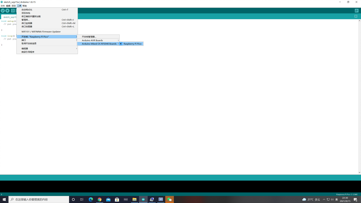Viewport: 361px width, 203px height.
Task: Open the Mail app on taskbar
Action: (108, 199)
